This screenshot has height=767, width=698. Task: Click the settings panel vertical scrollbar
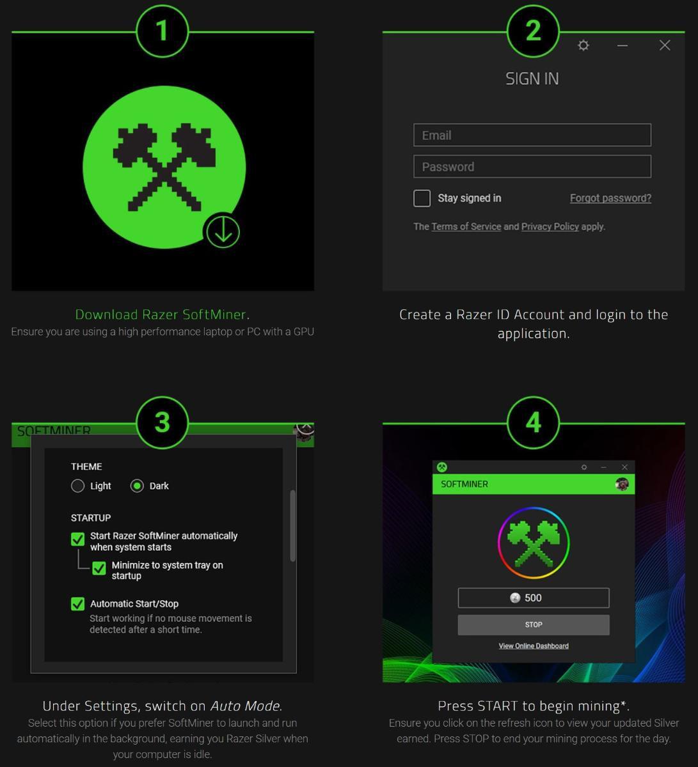(293, 525)
